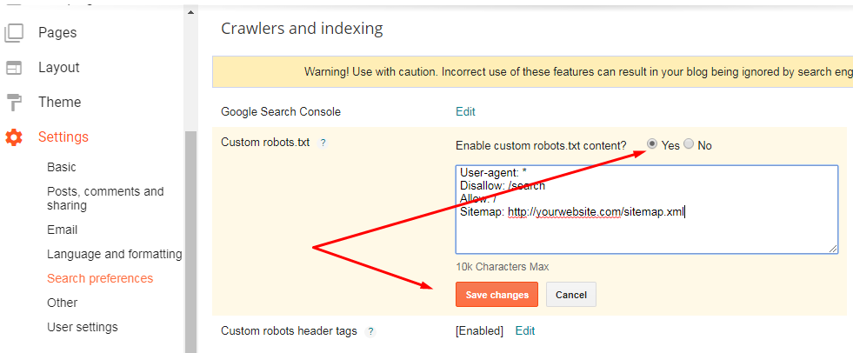The image size is (853, 353).
Task: Click the Layout icon in sidebar
Action: click(14, 68)
